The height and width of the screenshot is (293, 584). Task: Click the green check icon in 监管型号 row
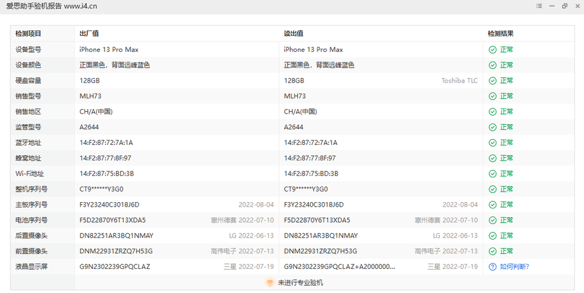(493, 127)
